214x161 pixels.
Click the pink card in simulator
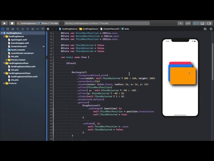click(180, 63)
